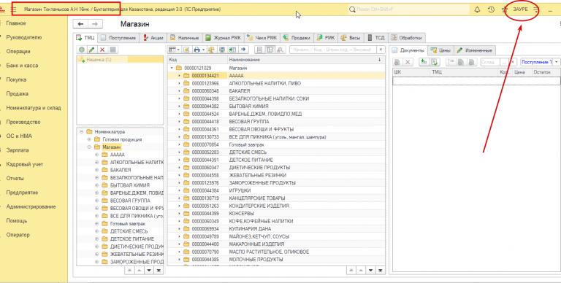This screenshot has width=561, height=283.
Task: Select the Наценка (%) row
Action: (120, 60)
